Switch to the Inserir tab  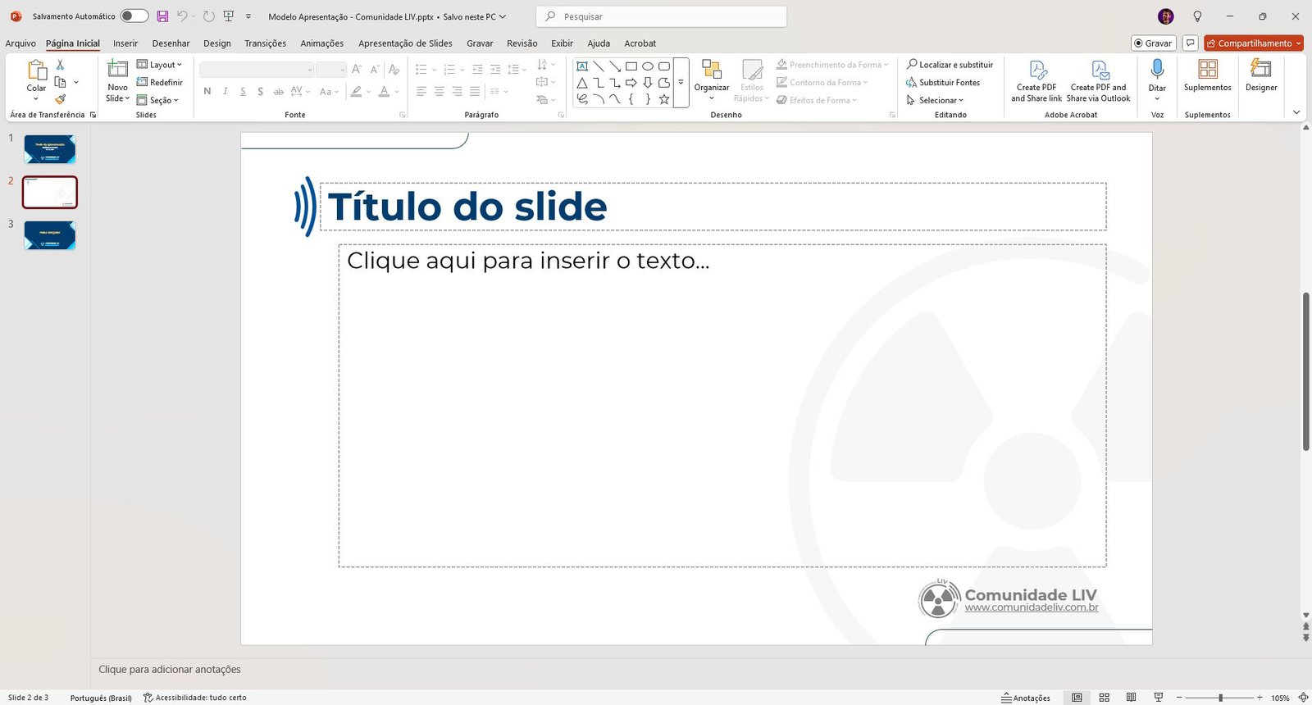125,43
